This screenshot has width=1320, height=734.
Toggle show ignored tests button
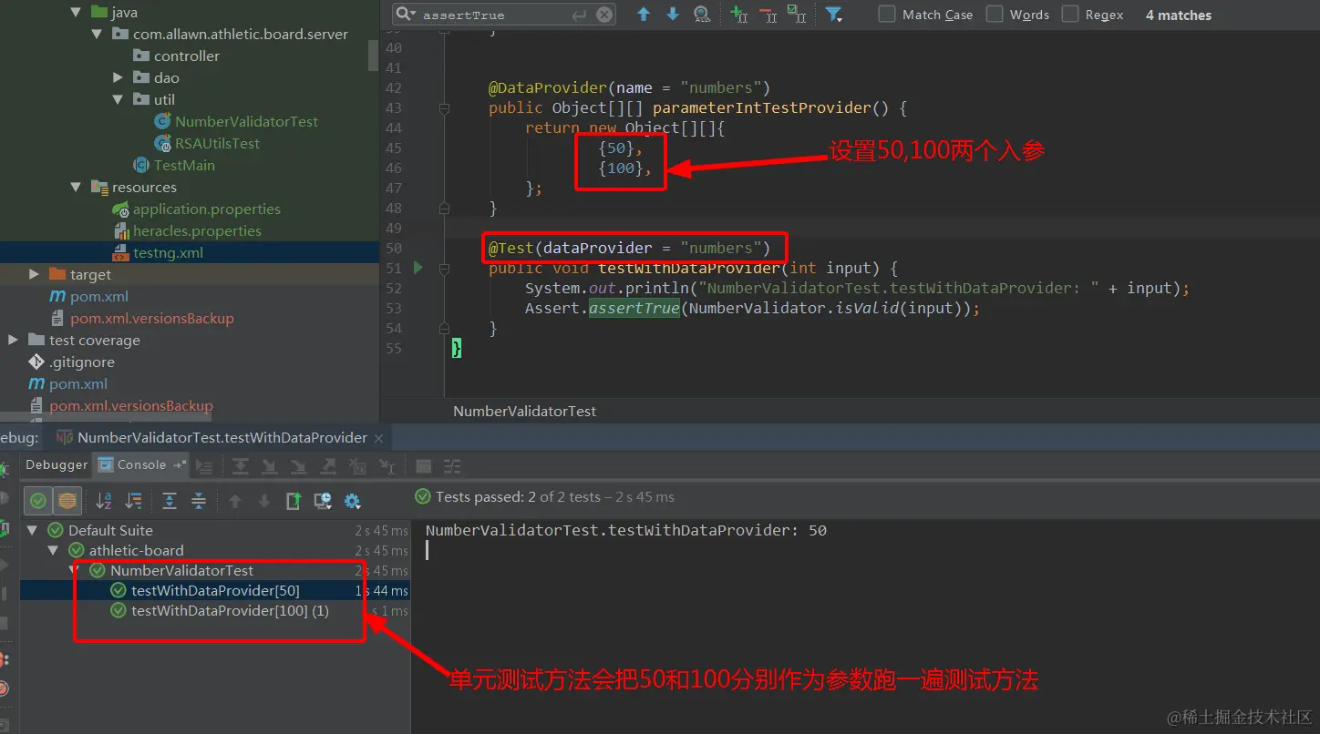pyautogui.click(x=67, y=500)
